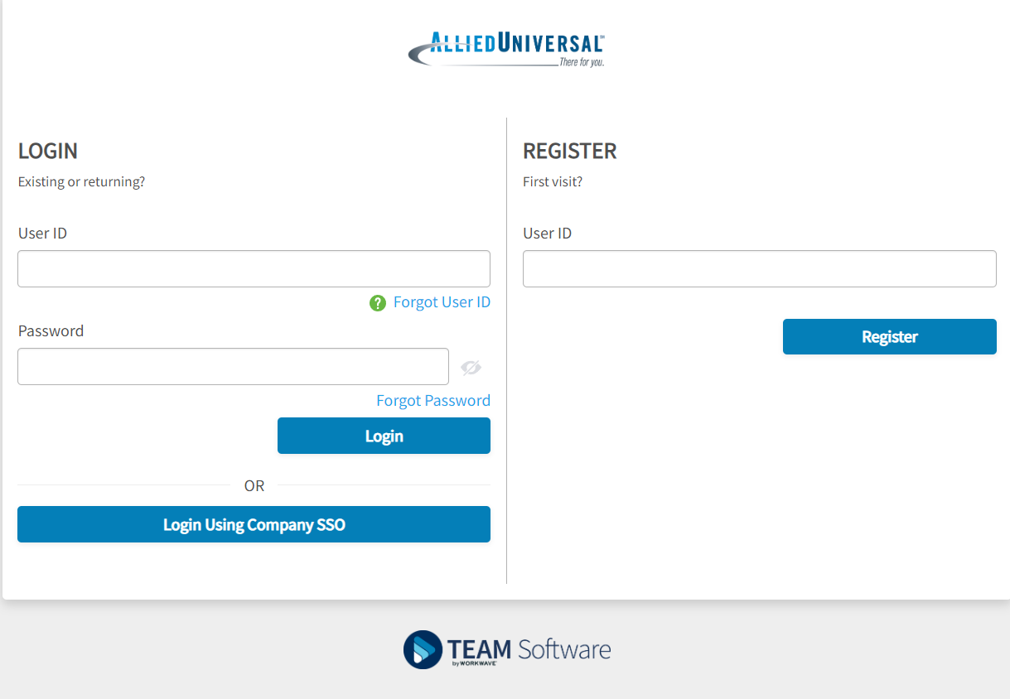Focus the Login User ID field
Image resolution: width=1010 pixels, height=699 pixels.
pyautogui.click(x=254, y=269)
